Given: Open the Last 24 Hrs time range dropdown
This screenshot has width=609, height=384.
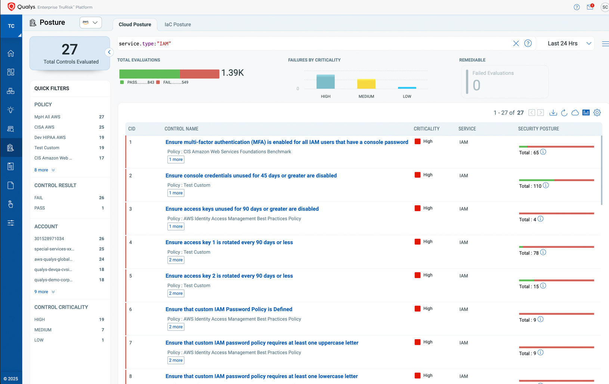Looking at the screenshot, I should pos(569,44).
